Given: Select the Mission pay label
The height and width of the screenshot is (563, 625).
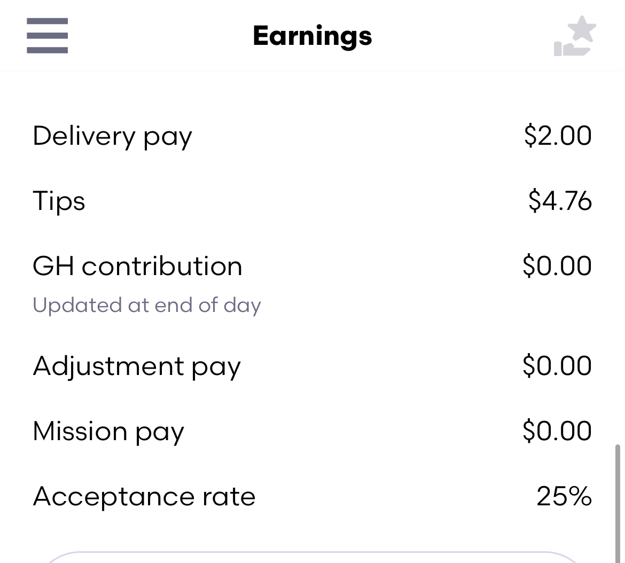Looking at the screenshot, I should (x=108, y=432).
